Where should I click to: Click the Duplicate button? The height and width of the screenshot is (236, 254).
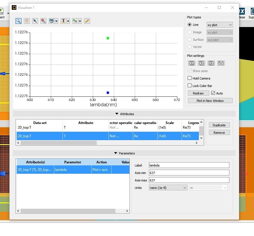219,125
